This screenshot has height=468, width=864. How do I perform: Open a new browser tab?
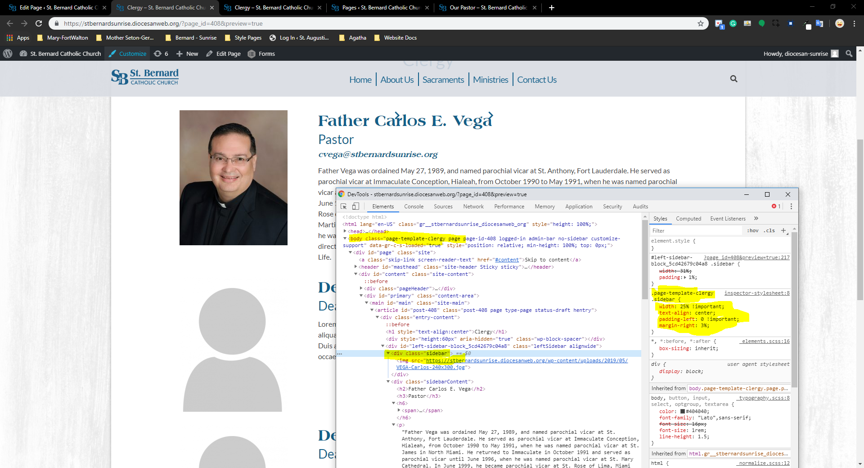[x=552, y=8]
